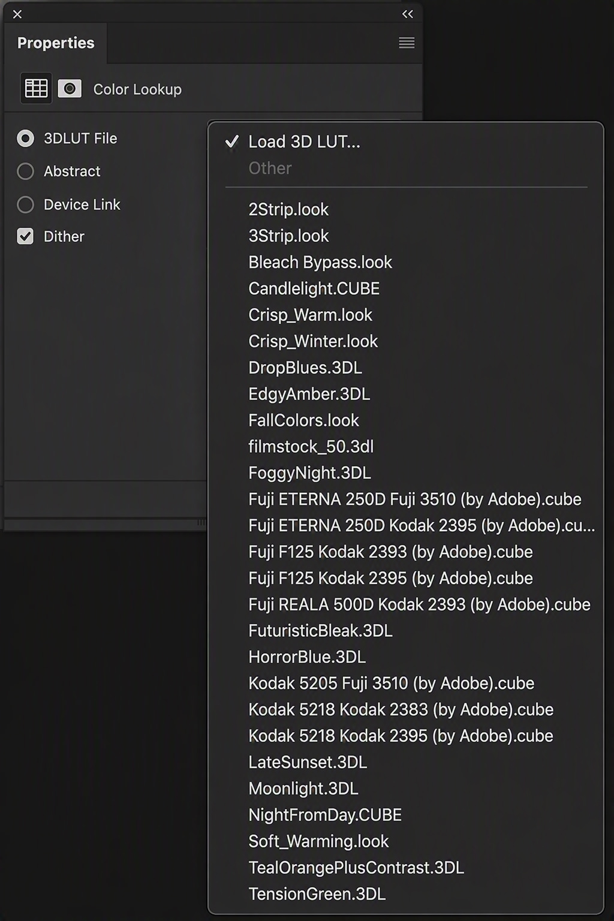614x921 pixels.
Task: Select the Device Link radio option
Action: [x=25, y=204]
